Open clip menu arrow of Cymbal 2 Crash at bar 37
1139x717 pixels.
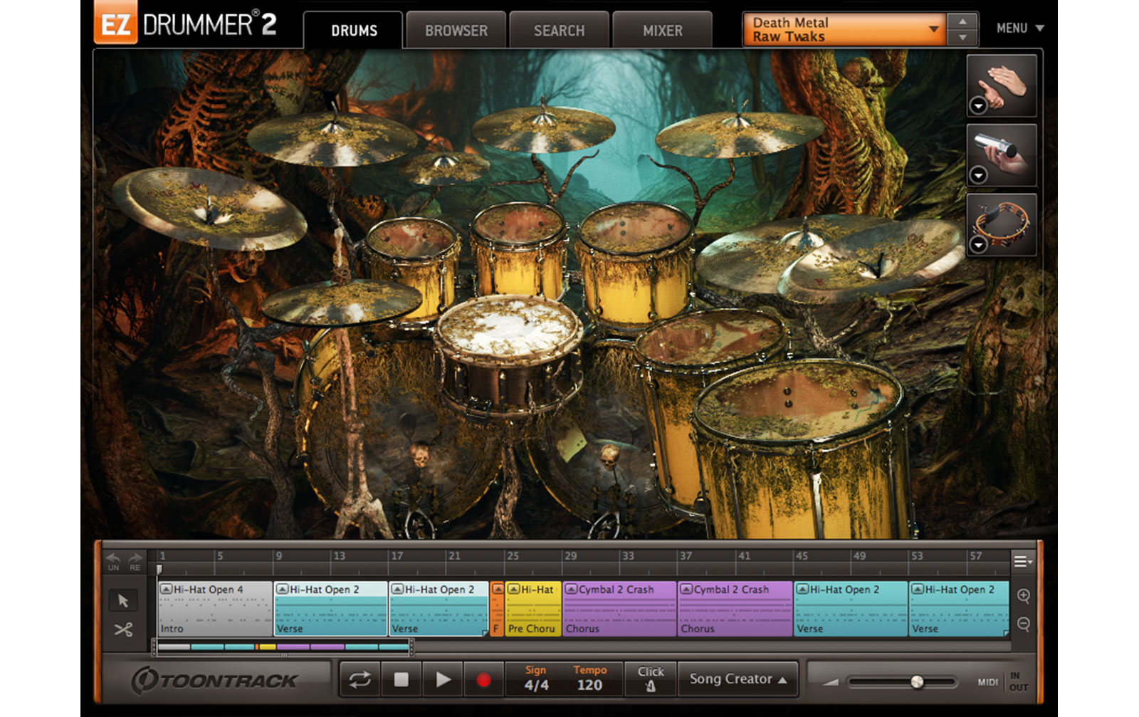[686, 589]
